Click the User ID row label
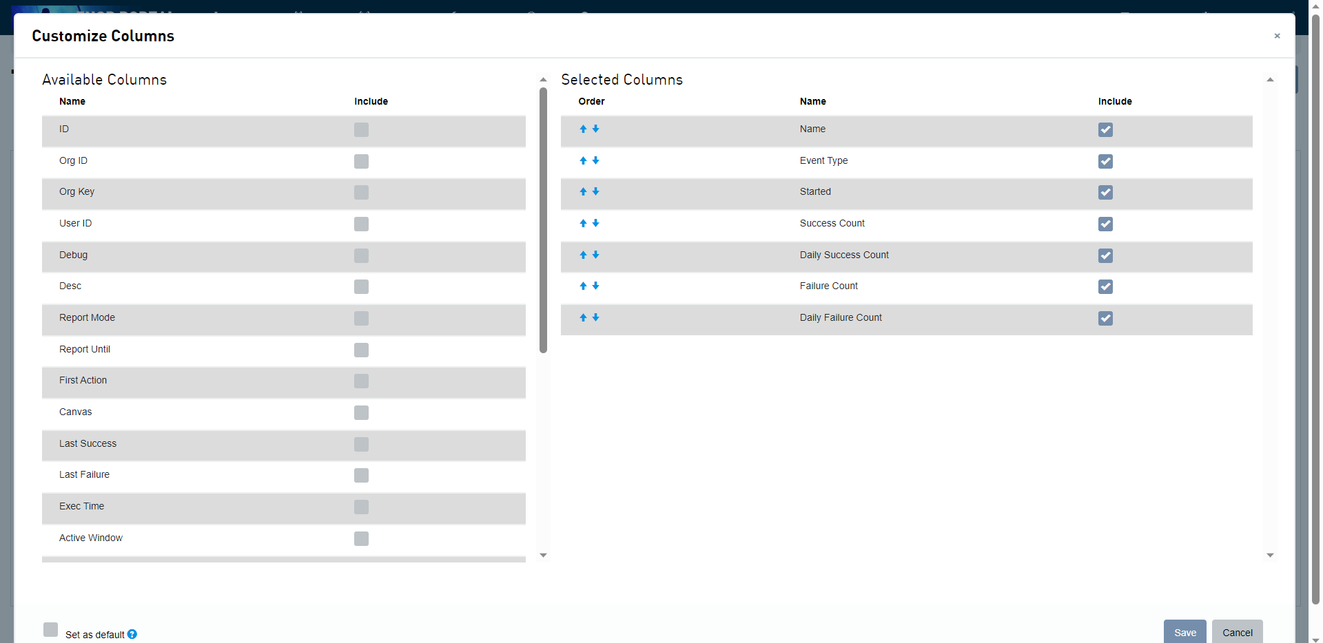Screen dimensions: 1323x643 coord(75,223)
